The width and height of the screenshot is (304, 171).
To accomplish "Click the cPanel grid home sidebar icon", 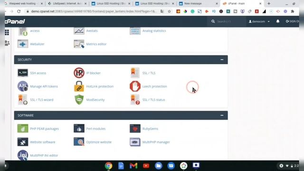I will point(7,32).
